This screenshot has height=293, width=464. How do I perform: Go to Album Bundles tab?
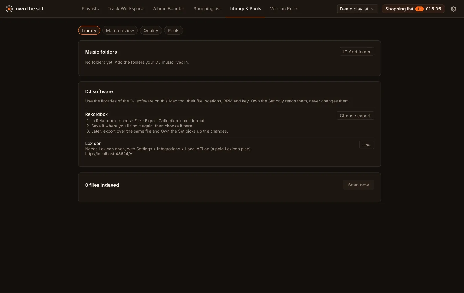click(169, 9)
